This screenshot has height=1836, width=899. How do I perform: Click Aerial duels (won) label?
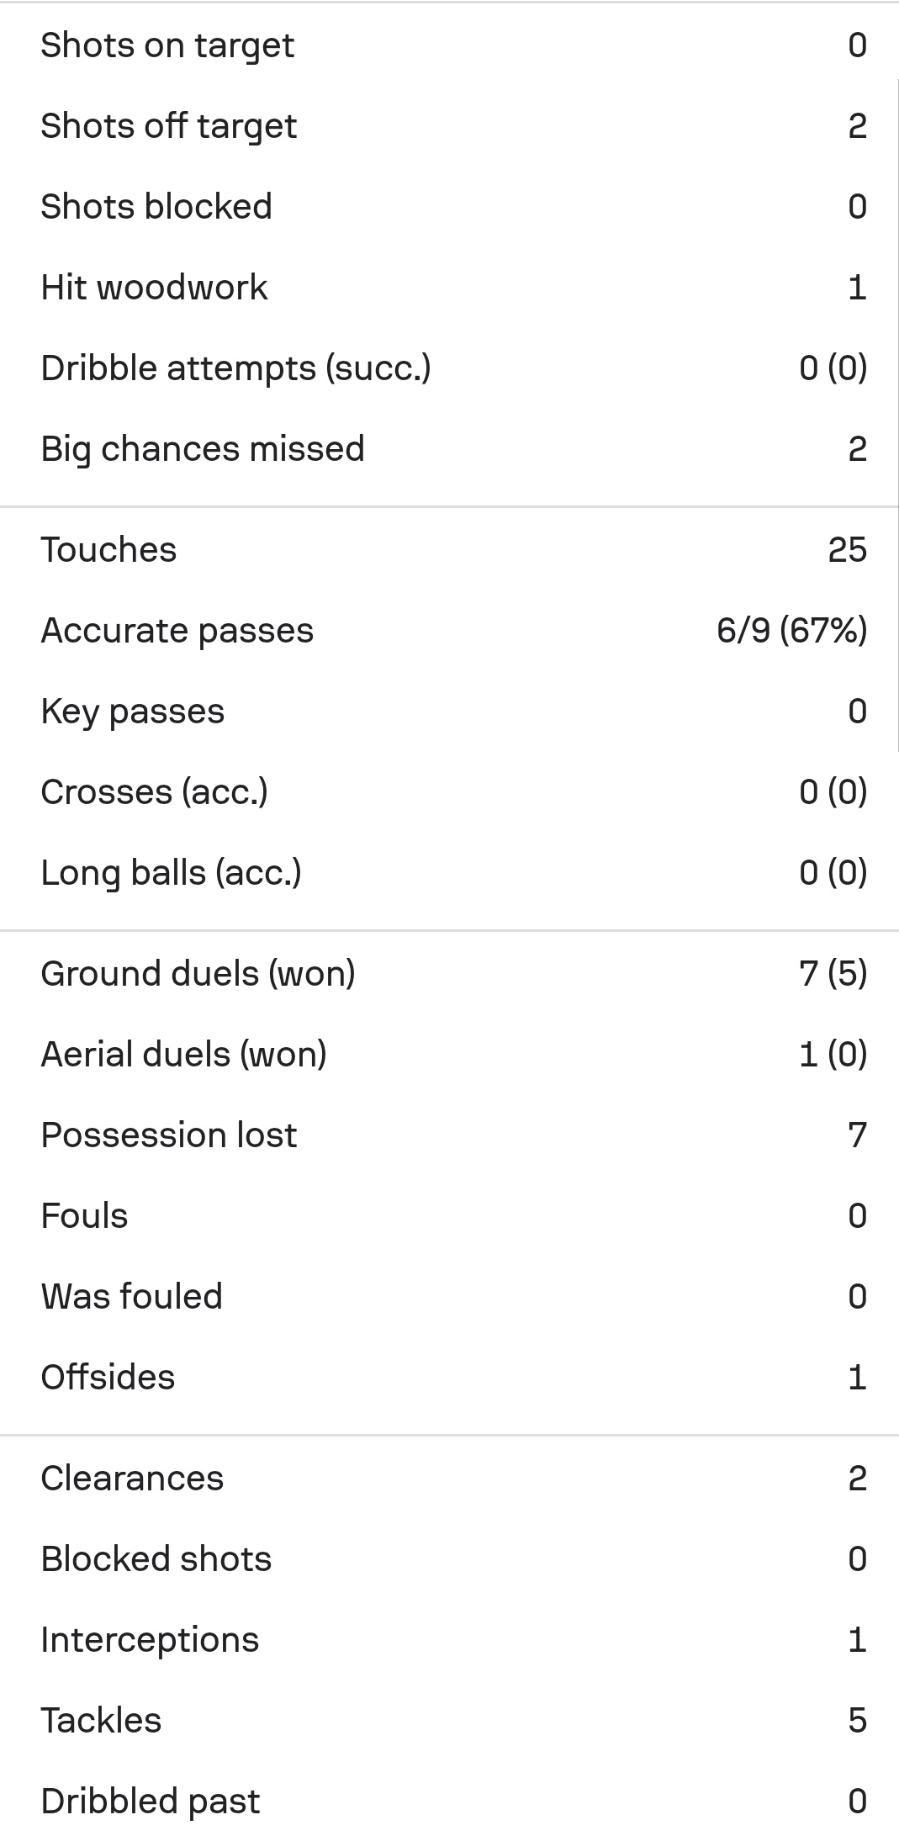pyautogui.click(x=183, y=1055)
